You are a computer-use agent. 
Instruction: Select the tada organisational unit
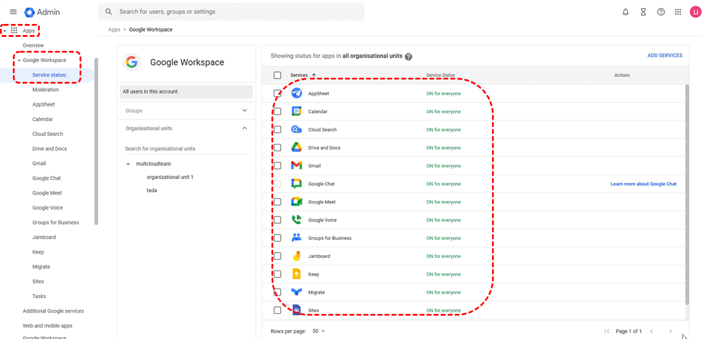coord(152,191)
